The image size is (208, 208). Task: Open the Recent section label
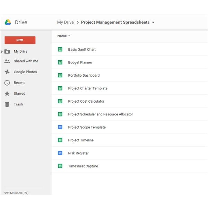click(19, 83)
